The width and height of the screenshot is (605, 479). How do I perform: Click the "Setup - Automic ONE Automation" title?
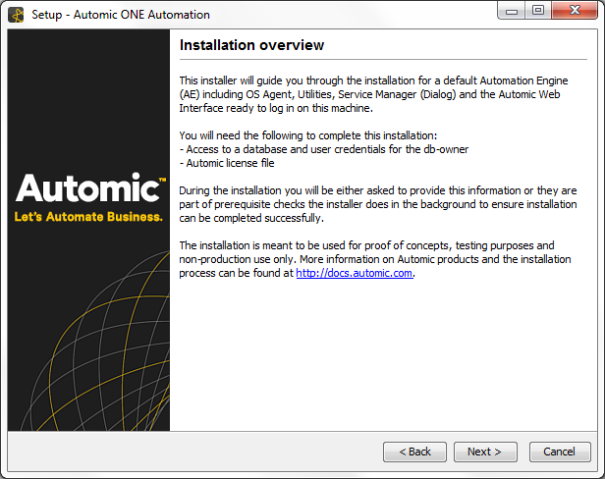pos(121,15)
